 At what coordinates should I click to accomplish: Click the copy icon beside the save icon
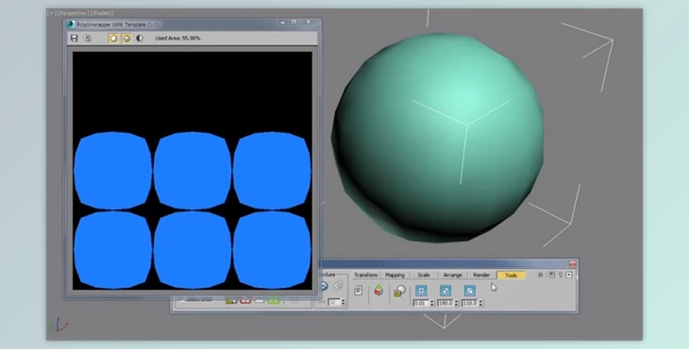click(x=88, y=38)
